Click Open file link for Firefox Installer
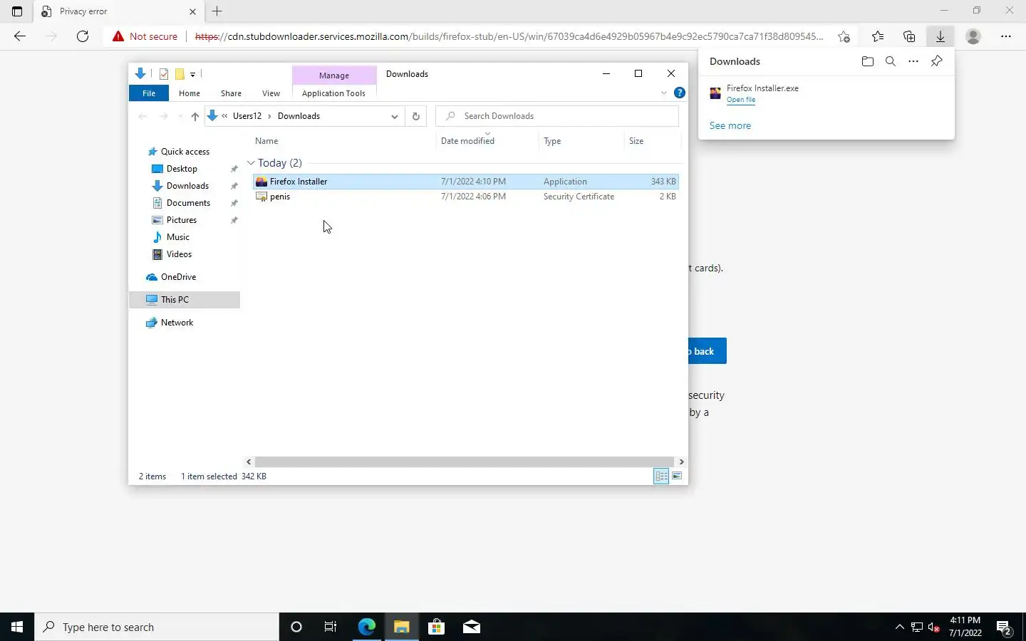Screen dimensions: 1026x641 click(x=741, y=100)
